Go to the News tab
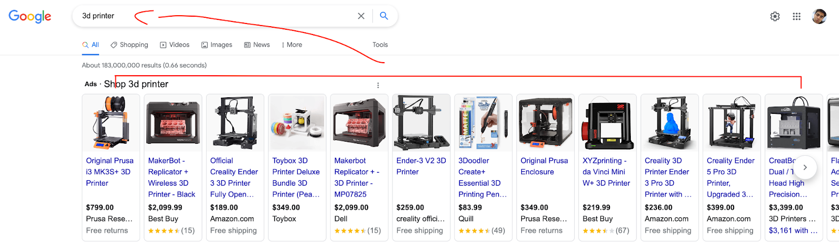The image size is (839, 243). click(x=257, y=45)
